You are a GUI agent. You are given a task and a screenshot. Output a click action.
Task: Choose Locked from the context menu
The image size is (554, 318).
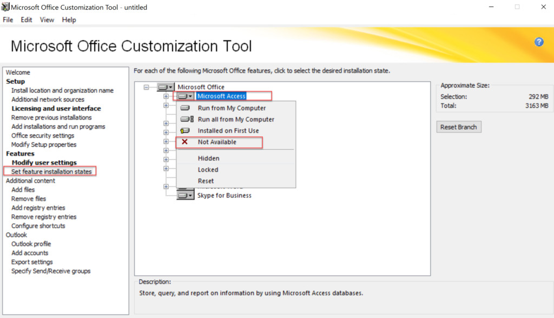click(x=208, y=169)
